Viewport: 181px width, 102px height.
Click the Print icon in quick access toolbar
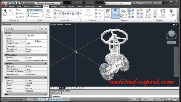(23, 3)
